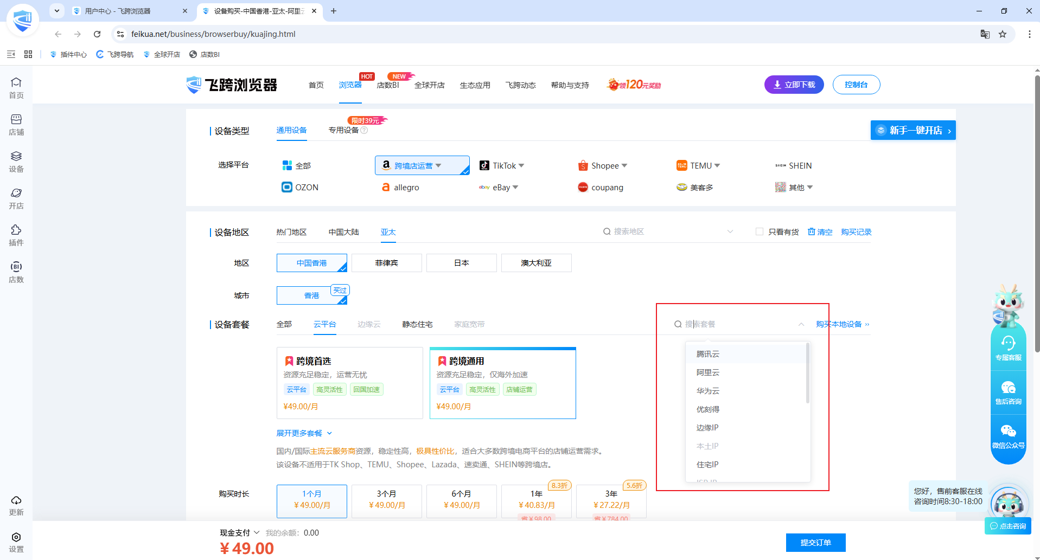
Task: Click the 清空 clear filters link
Action: click(820, 232)
